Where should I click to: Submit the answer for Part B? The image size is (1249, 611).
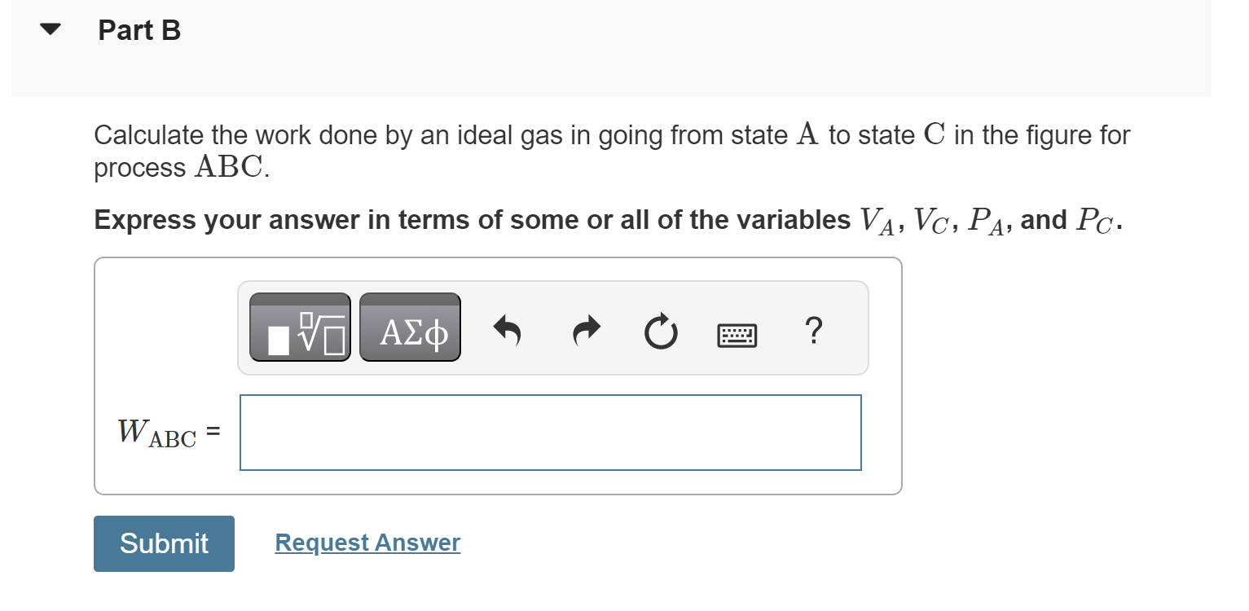coord(163,543)
